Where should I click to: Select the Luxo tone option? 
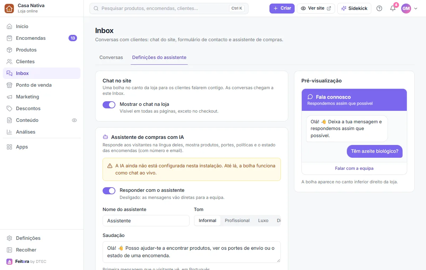pyautogui.click(x=263, y=221)
